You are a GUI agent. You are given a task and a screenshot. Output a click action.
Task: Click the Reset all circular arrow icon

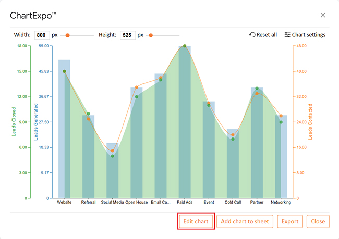pyautogui.click(x=252, y=35)
